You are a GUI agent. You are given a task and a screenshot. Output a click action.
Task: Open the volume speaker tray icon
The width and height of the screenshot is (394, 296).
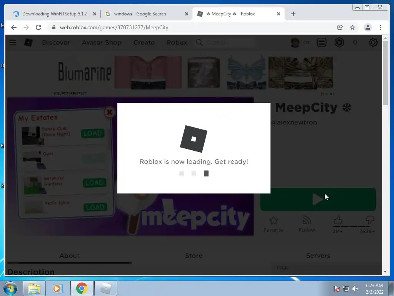[x=355, y=289]
